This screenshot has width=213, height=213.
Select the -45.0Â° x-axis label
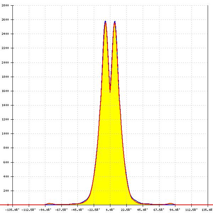click(x=77, y=210)
